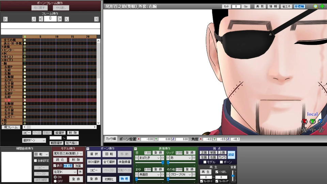Click the 正面 front view button
The width and height of the screenshot is (327, 184).
coord(204,153)
